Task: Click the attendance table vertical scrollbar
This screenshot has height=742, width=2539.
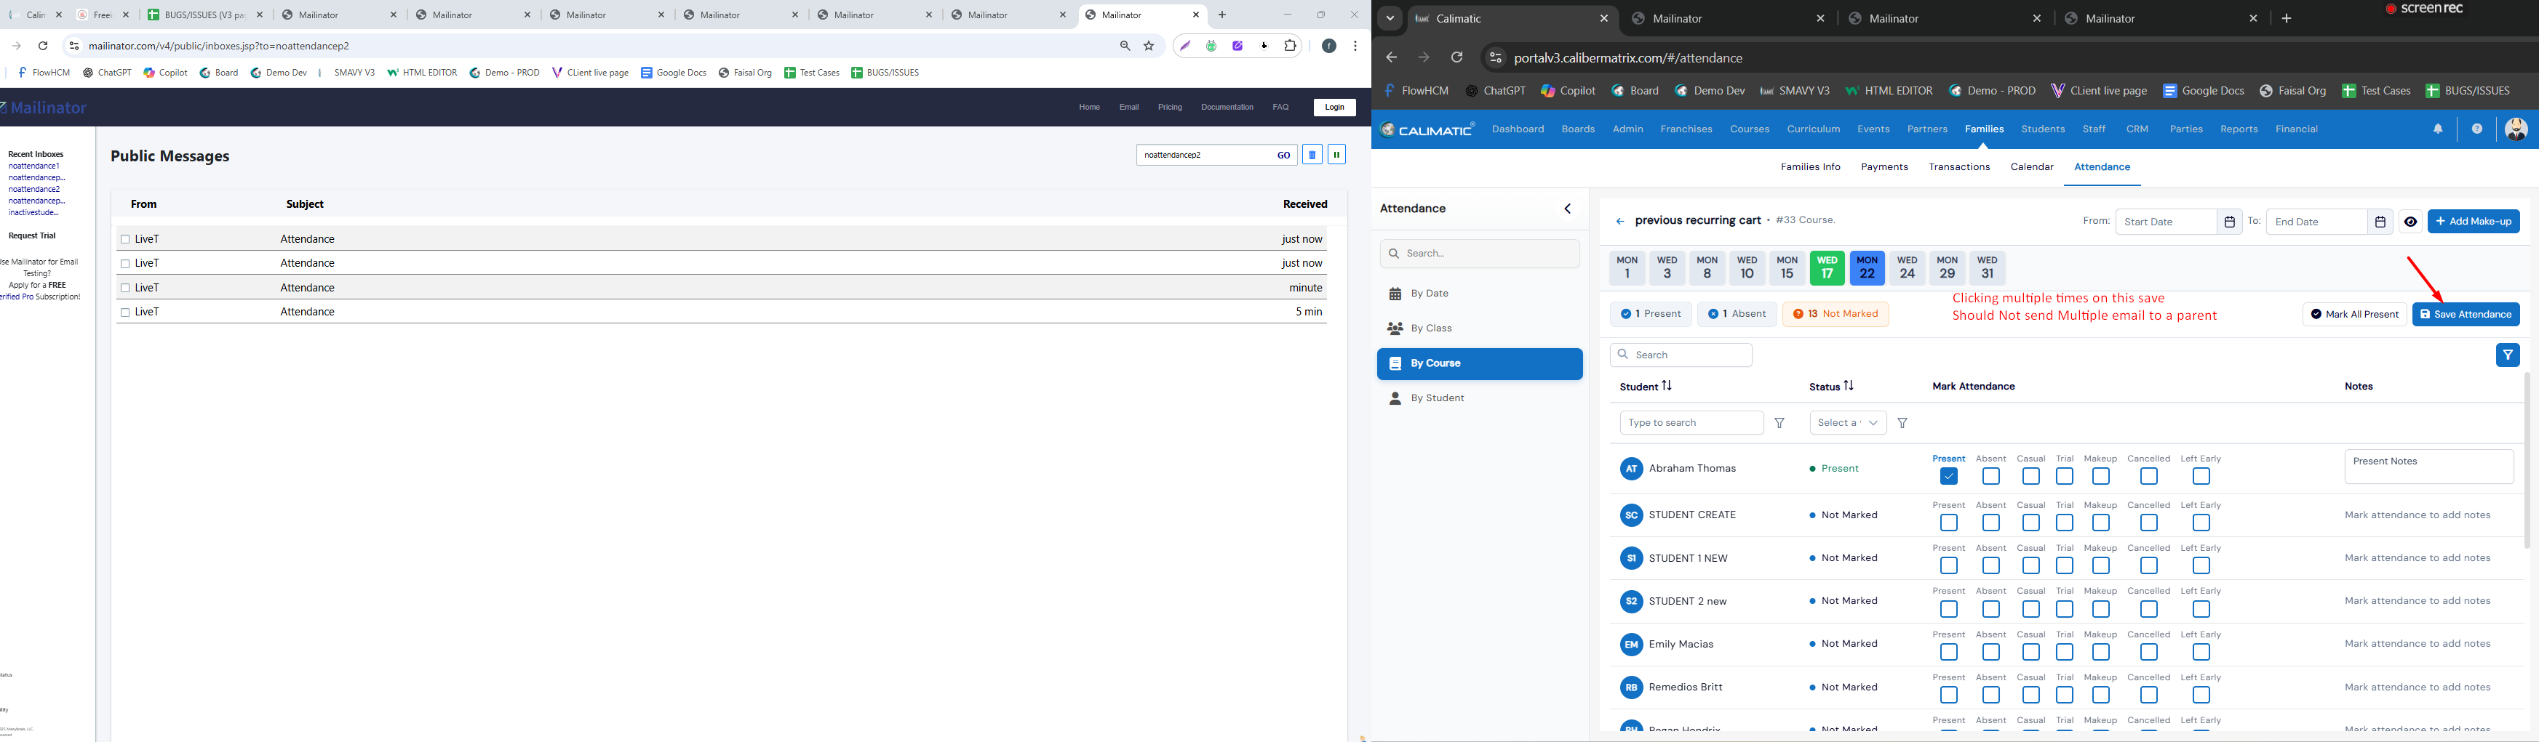Action: pyautogui.click(x=2528, y=459)
